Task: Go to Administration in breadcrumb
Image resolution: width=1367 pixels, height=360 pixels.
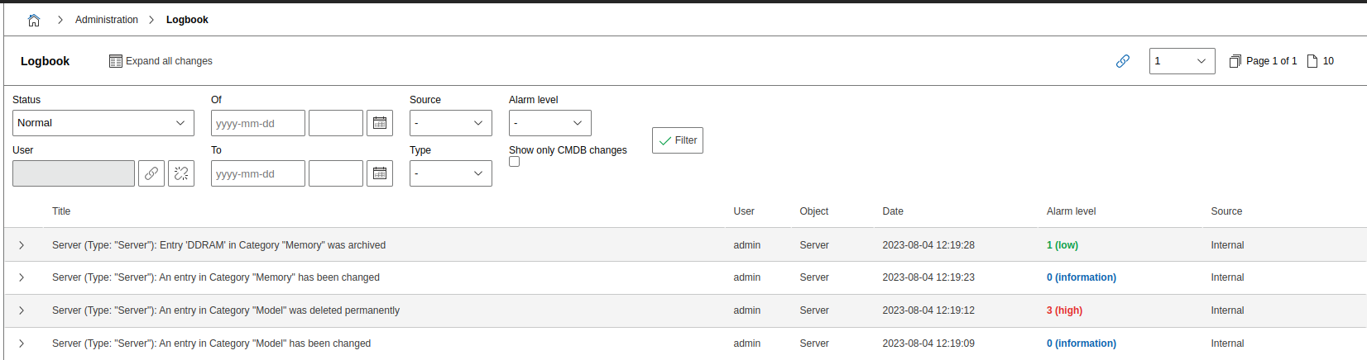Action: [x=107, y=20]
